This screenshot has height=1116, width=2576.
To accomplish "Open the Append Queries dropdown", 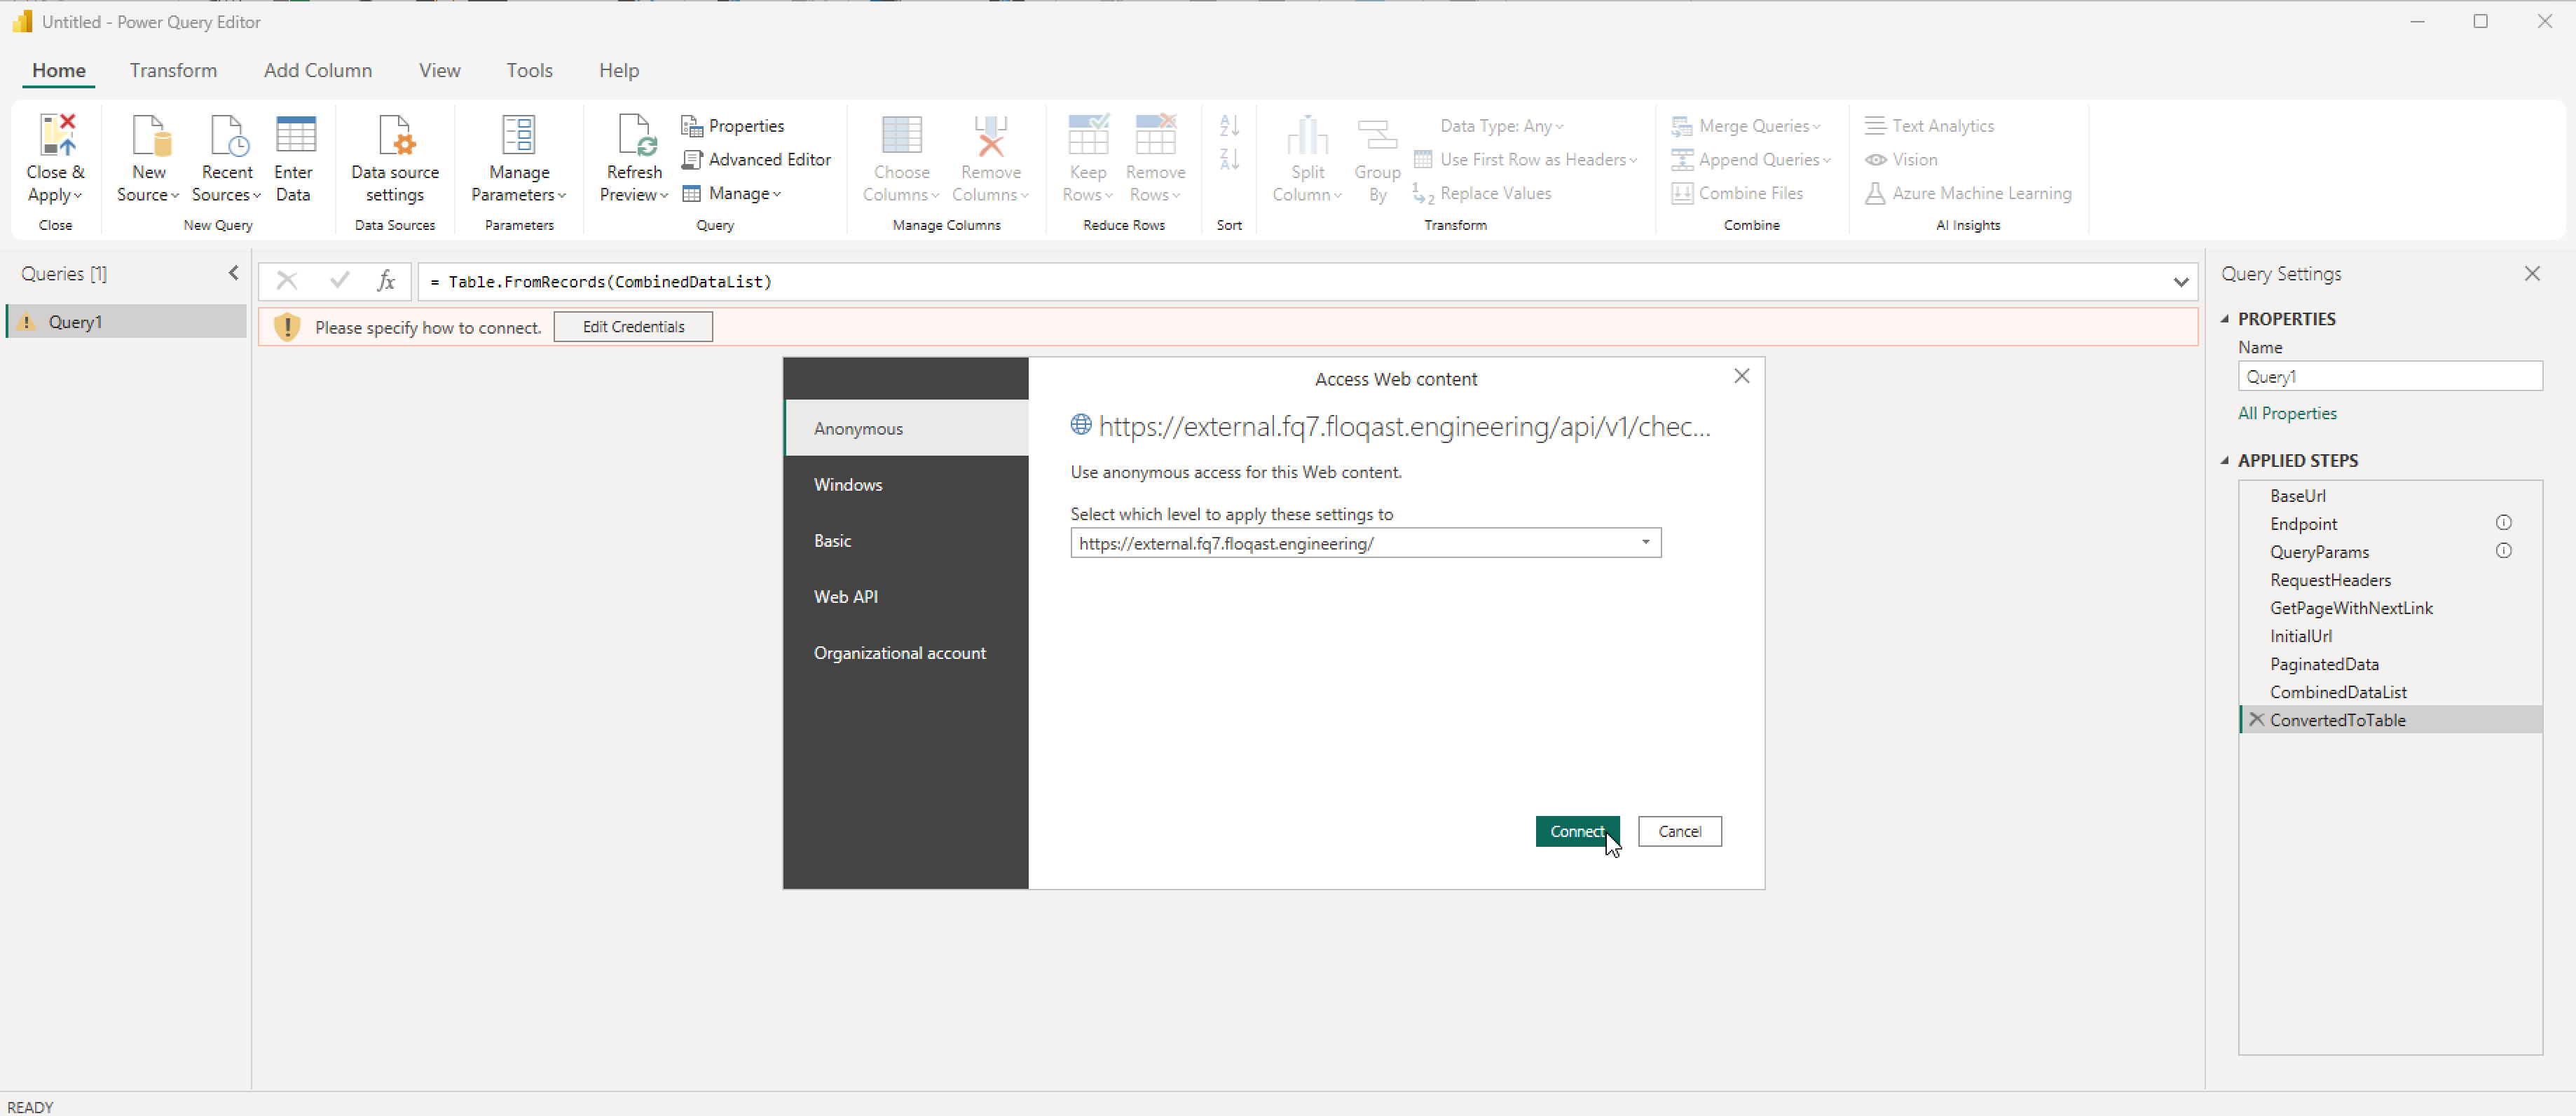I will pyautogui.click(x=1751, y=160).
